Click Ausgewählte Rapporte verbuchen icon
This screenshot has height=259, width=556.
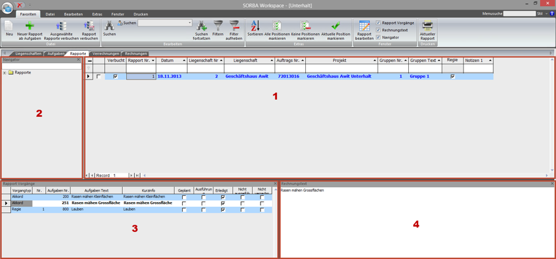[x=61, y=26]
